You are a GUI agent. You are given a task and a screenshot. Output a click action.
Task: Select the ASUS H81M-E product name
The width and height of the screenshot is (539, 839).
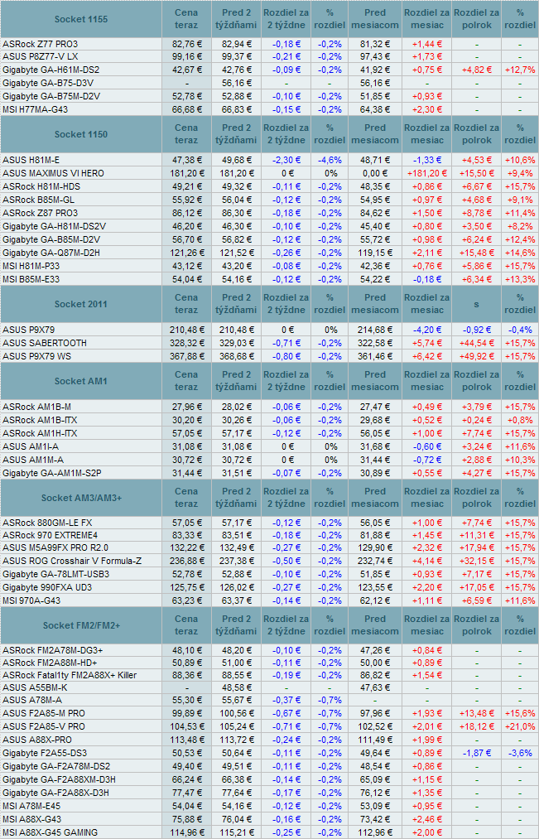click(31, 160)
